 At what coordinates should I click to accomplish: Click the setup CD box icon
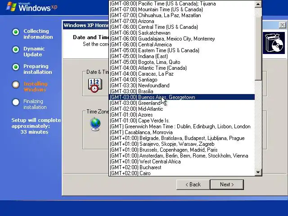[274, 43]
